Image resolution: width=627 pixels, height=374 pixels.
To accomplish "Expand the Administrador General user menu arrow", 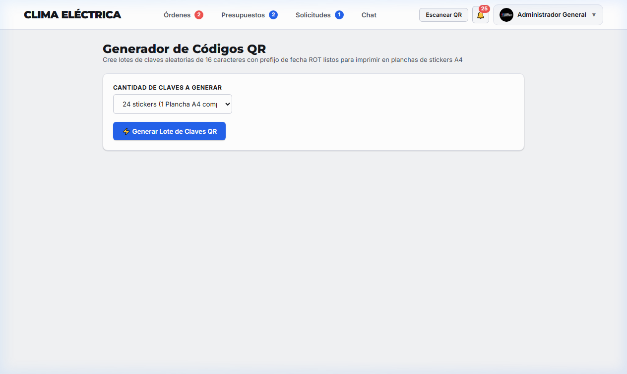I will click(x=594, y=15).
